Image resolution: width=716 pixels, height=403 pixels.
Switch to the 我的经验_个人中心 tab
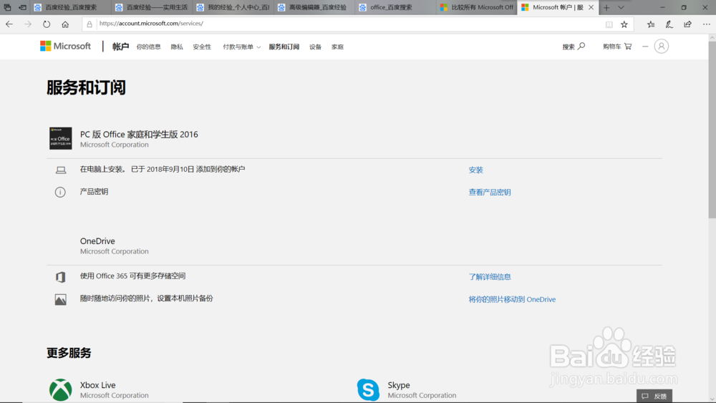point(233,7)
